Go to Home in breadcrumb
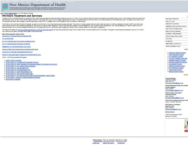Image resolution: width=188 pixels, height=145 pixels. [2, 13]
